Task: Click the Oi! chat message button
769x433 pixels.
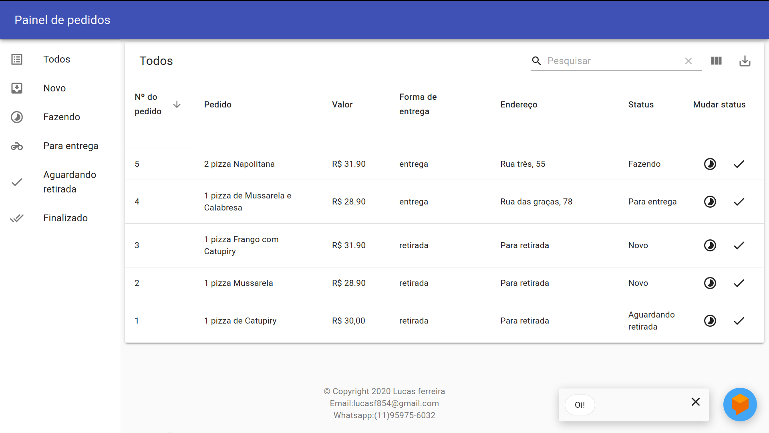Action: pos(580,405)
